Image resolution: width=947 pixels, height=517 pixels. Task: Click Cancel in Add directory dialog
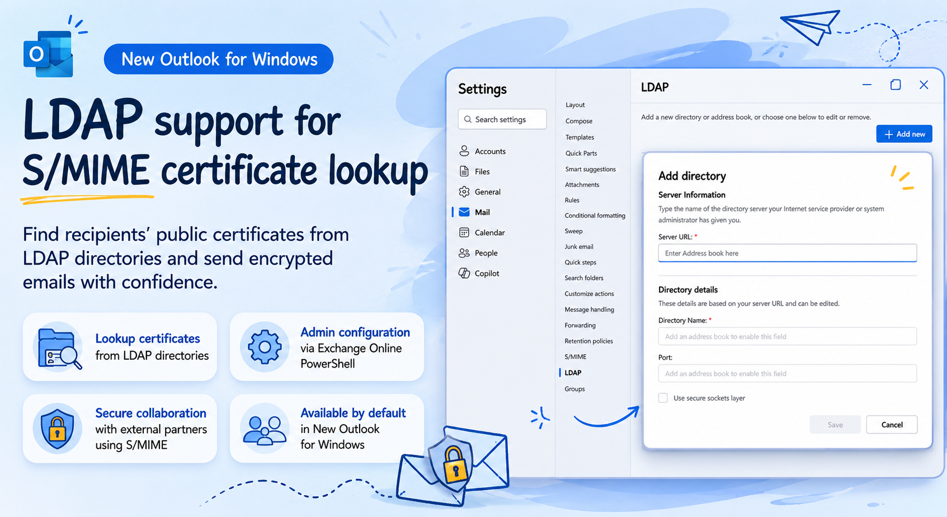[x=892, y=425]
